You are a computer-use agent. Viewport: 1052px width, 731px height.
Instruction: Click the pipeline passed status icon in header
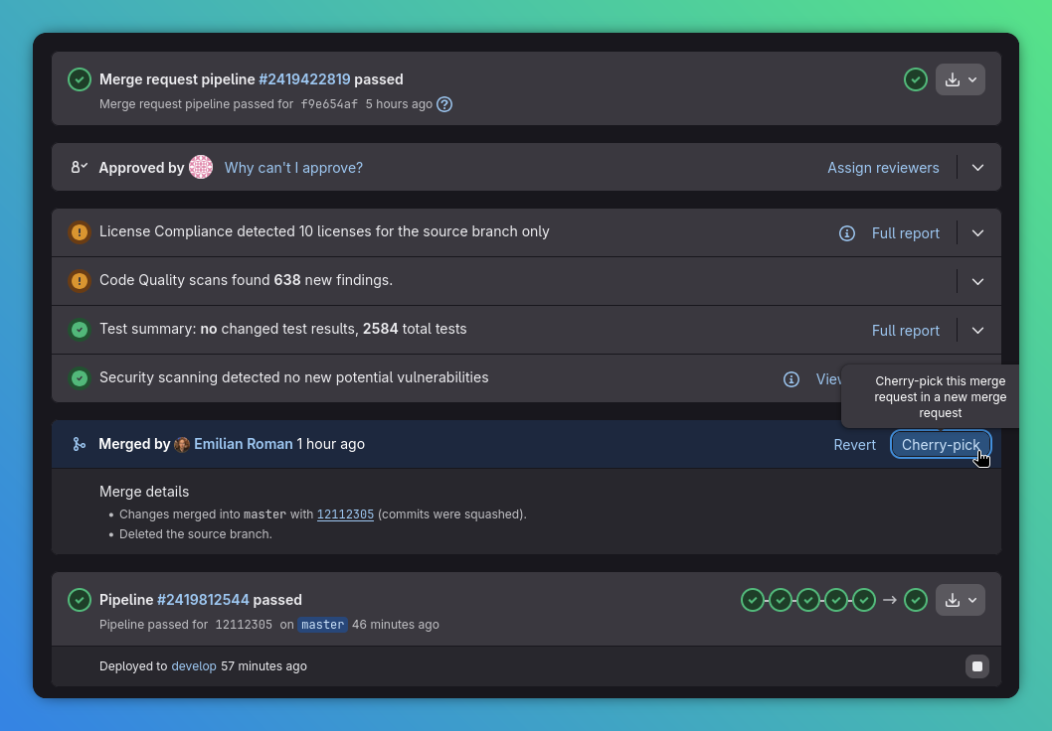tap(80, 79)
